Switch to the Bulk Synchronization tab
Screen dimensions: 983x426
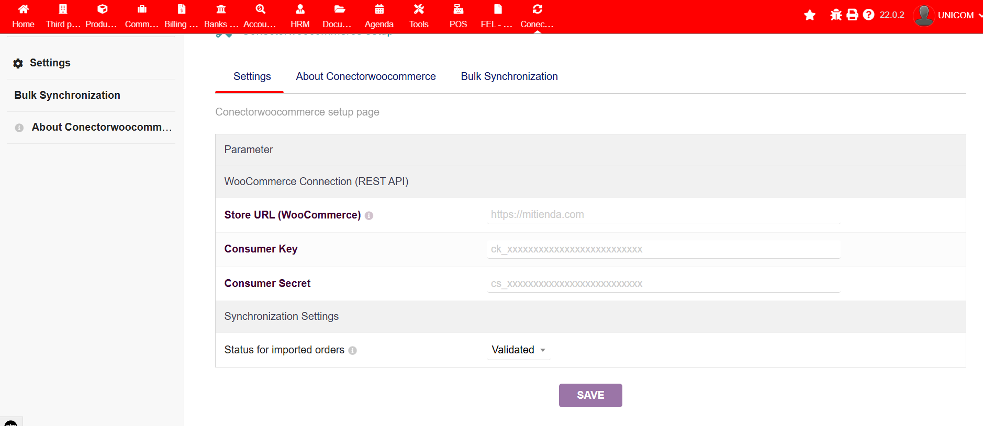[x=509, y=76]
